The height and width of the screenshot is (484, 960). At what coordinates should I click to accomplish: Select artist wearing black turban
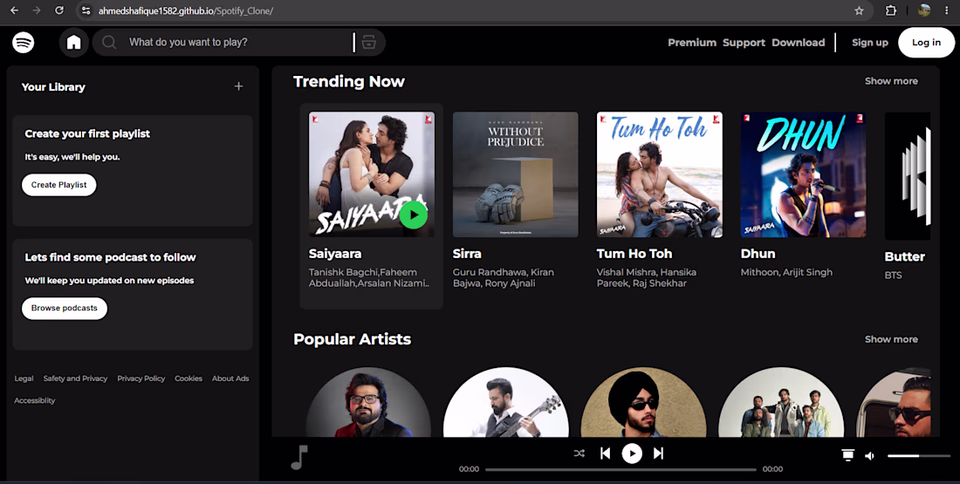[x=643, y=402]
